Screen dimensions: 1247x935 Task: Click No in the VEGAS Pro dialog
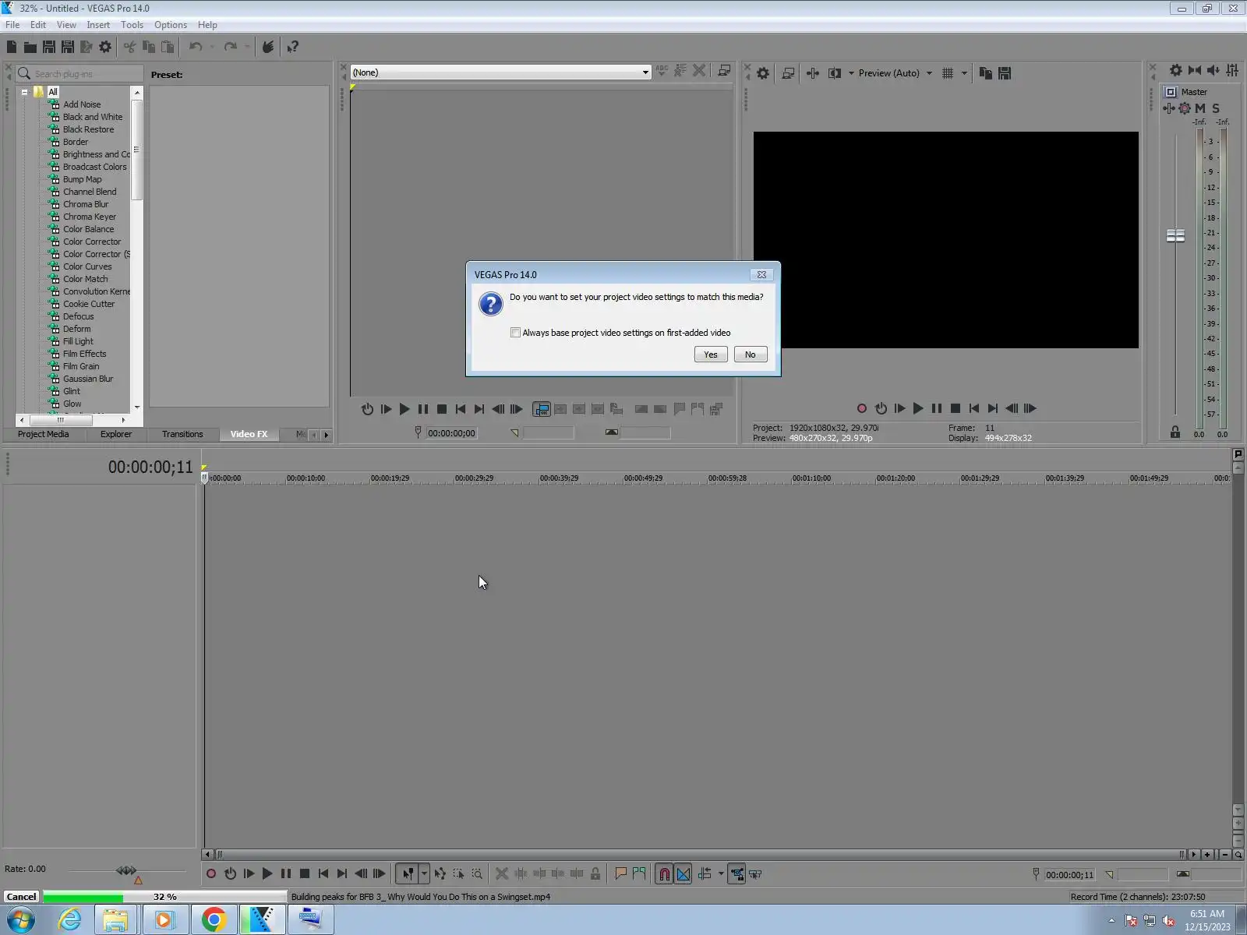(x=751, y=355)
